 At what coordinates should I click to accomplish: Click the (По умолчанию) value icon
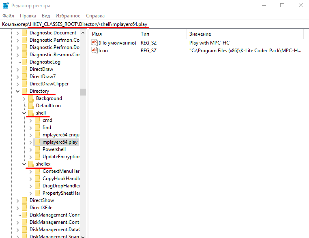(94, 42)
